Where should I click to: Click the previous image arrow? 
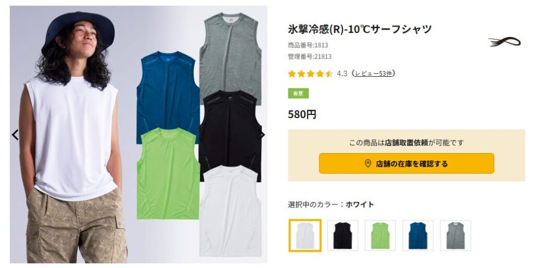[15, 135]
